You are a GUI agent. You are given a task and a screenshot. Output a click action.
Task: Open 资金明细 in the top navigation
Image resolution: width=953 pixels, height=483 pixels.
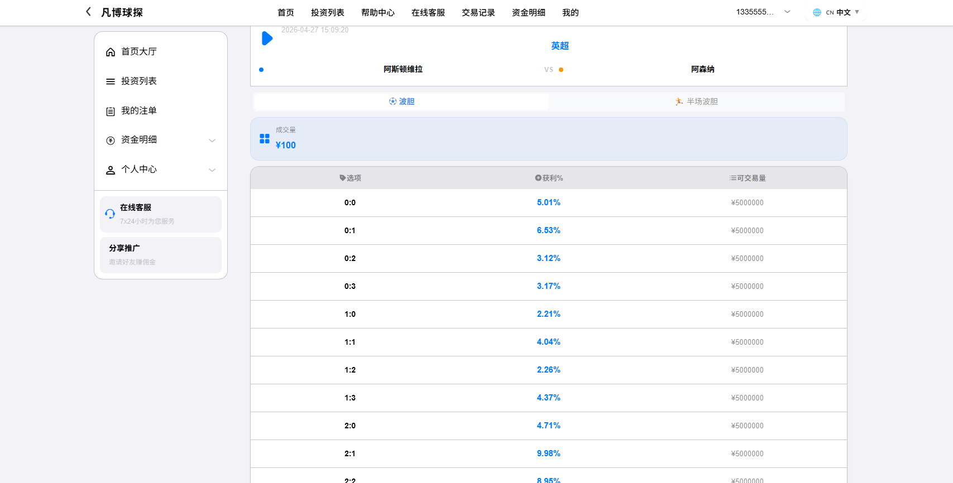pos(529,12)
